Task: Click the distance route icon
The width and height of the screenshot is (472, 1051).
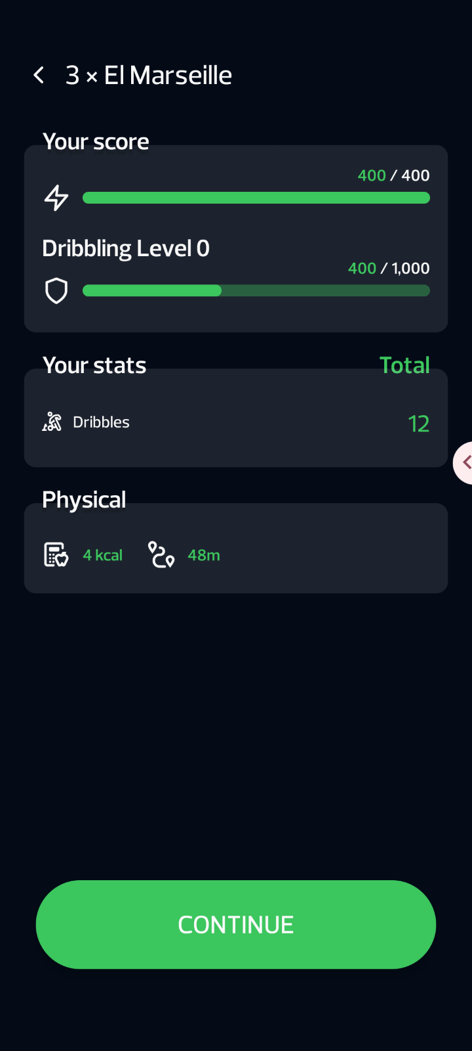Action: point(161,555)
